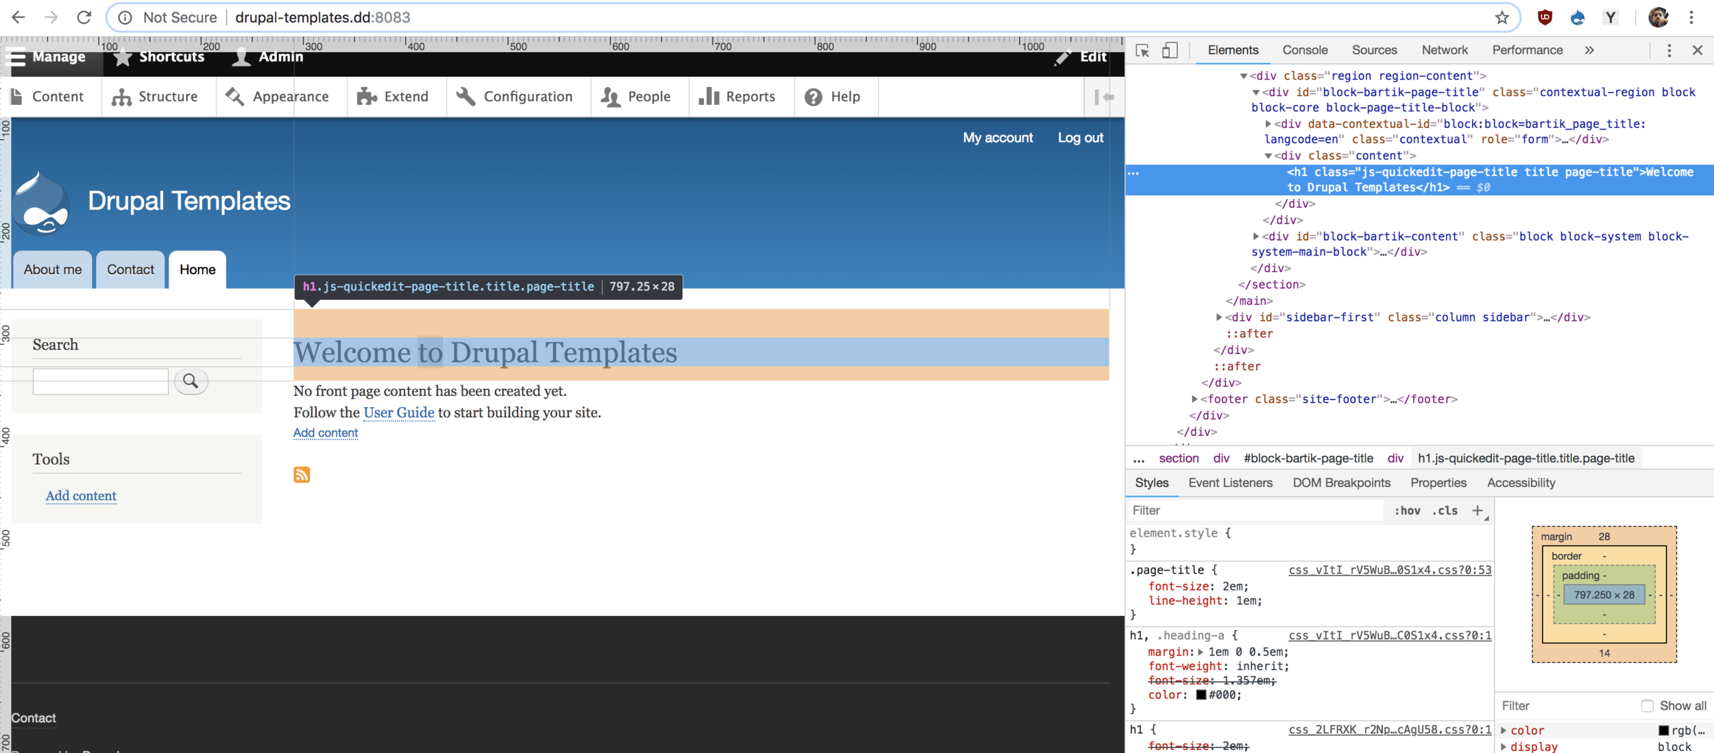
Task: Toggle the device toolbar icon
Action: click(1170, 51)
